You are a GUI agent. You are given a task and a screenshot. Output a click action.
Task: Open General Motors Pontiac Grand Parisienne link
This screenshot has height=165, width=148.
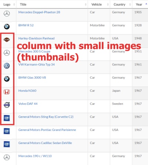click(x=47, y=130)
